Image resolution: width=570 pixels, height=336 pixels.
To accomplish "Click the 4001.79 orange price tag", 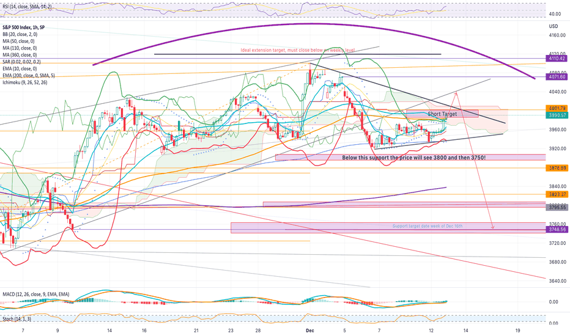I will (x=557, y=108).
